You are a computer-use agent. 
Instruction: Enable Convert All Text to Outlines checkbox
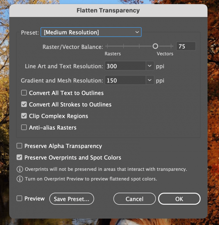coord(24,93)
